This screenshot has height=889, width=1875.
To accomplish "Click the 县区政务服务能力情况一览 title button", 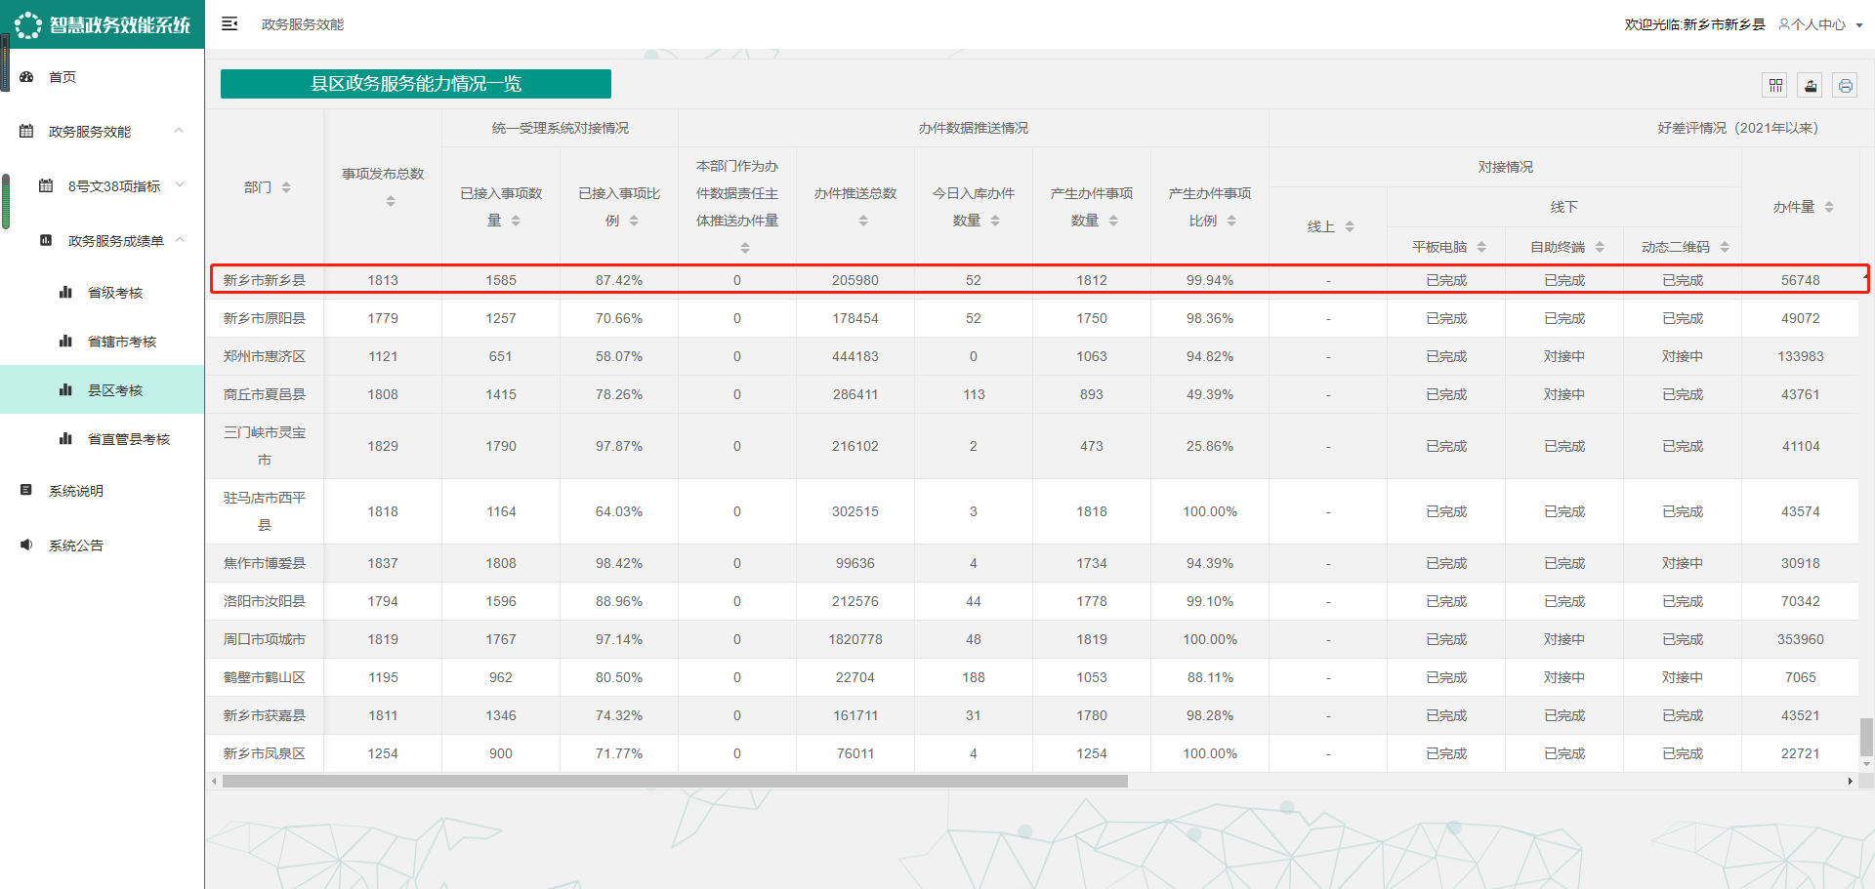I will tap(416, 84).
